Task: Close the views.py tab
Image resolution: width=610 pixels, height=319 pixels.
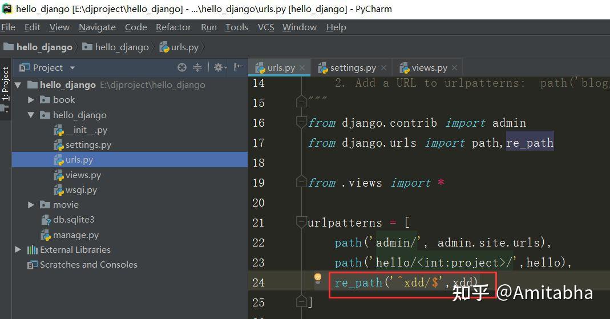Action: [x=454, y=68]
